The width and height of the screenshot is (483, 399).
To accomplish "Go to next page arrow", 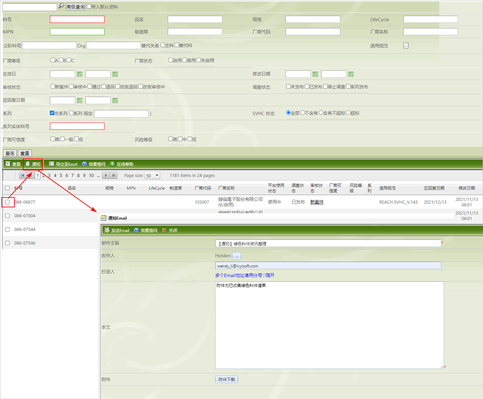I will point(106,175).
